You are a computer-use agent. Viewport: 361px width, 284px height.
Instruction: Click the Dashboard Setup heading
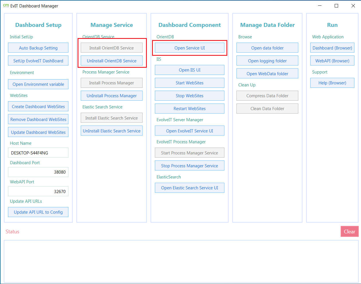tap(38, 25)
